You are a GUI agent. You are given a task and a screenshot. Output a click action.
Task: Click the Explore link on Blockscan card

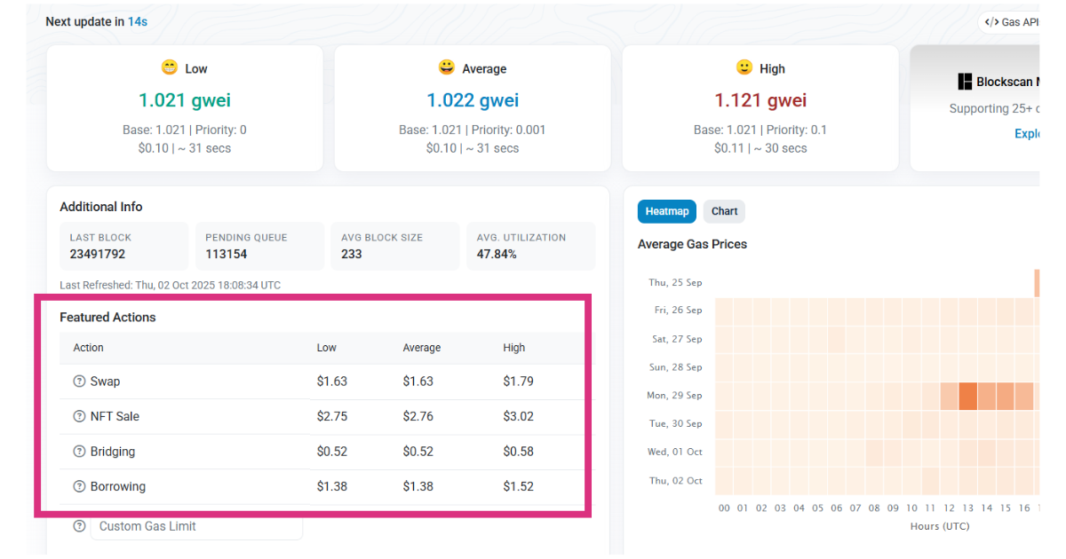click(1027, 133)
